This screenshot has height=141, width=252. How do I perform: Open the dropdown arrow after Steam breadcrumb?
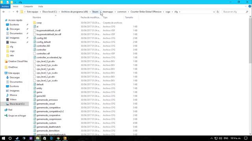click(101, 12)
